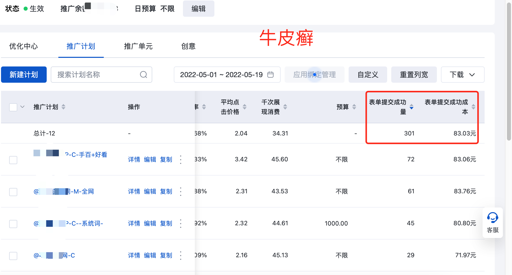Expand the header checkbox selection chevron
512x275 pixels.
[x=22, y=107]
